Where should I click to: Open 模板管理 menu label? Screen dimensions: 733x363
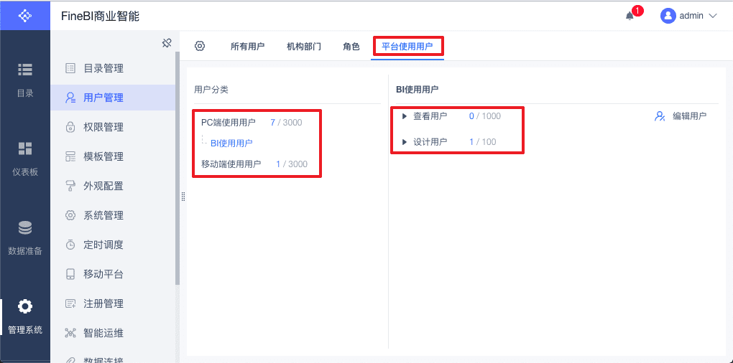[x=103, y=157]
